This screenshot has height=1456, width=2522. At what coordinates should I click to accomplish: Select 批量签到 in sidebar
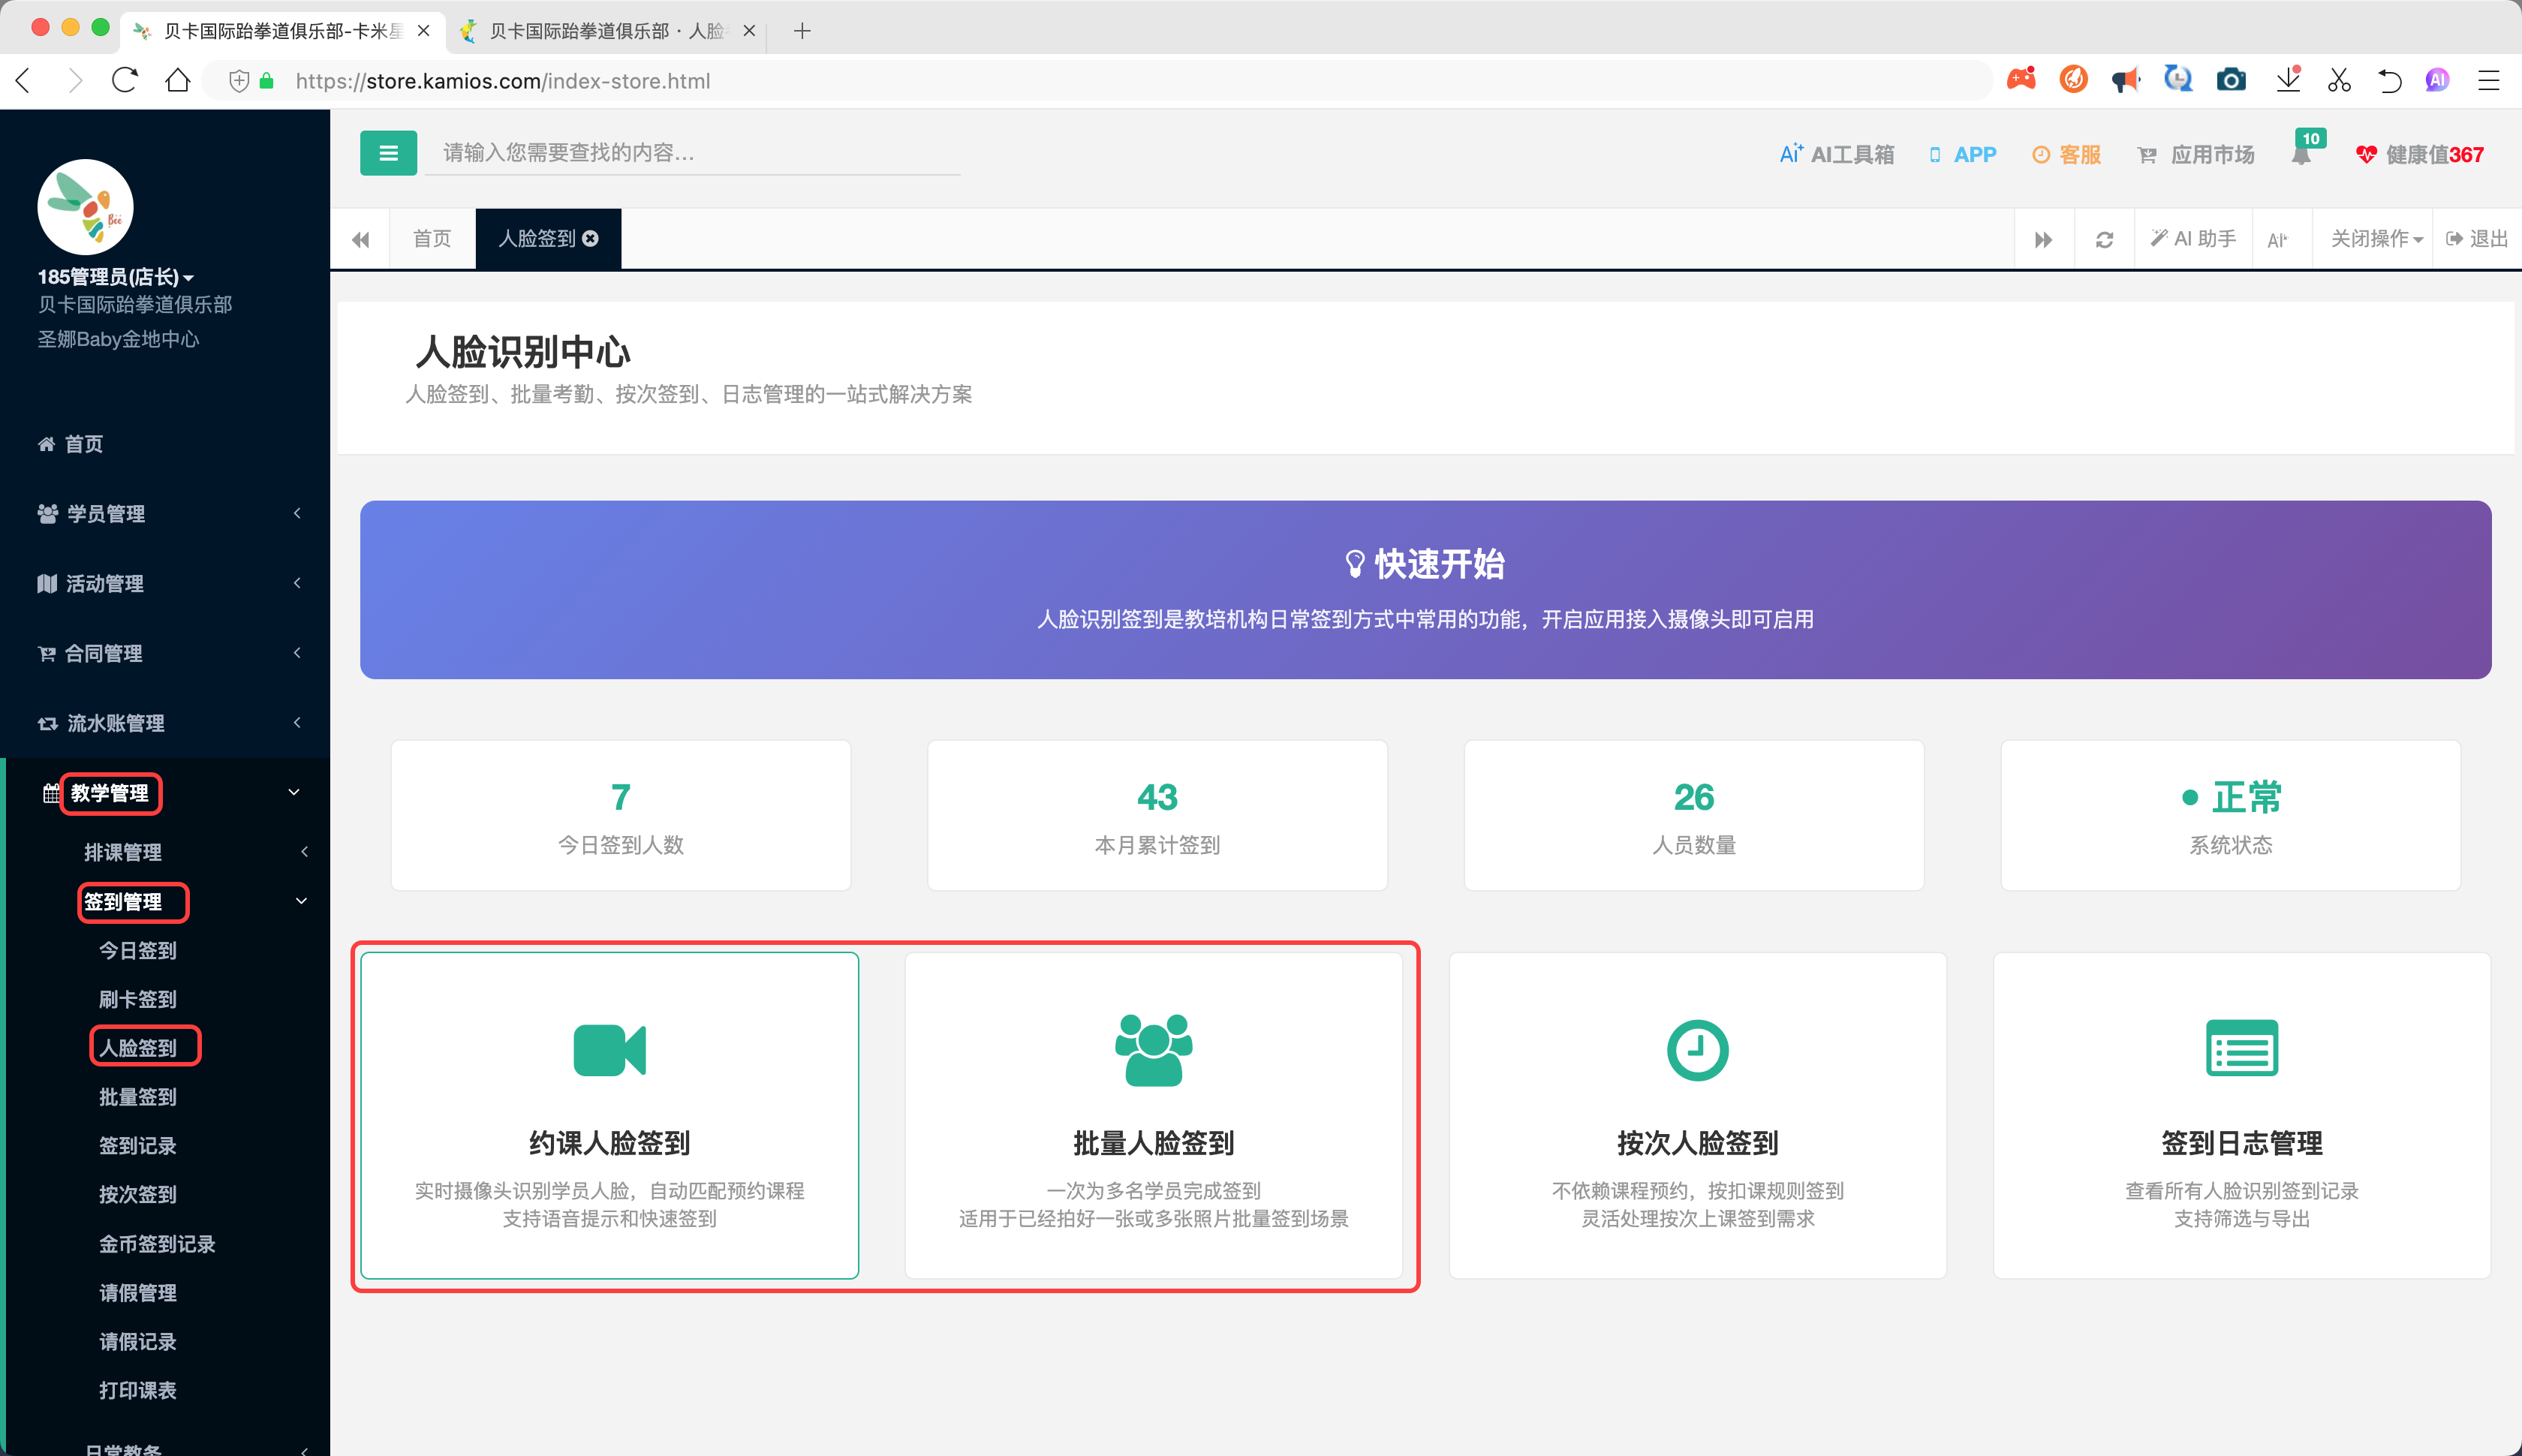pyautogui.click(x=138, y=1097)
